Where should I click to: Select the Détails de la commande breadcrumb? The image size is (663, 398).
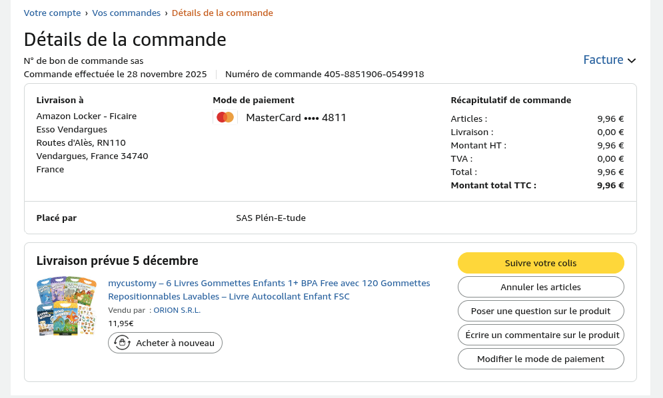tap(222, 13)
